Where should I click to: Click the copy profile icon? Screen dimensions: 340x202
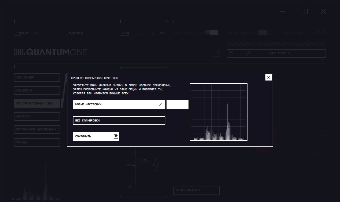(231, 53)
